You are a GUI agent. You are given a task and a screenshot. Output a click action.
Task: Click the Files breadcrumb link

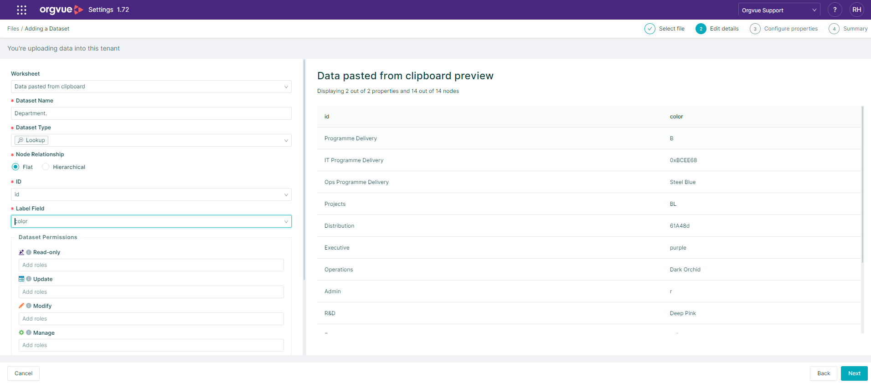tap(13, 29)
